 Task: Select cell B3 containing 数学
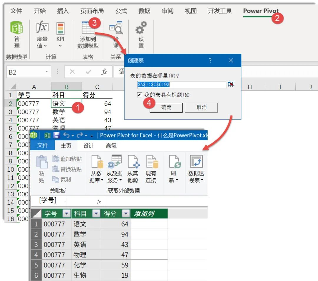(x=66, y=112)
